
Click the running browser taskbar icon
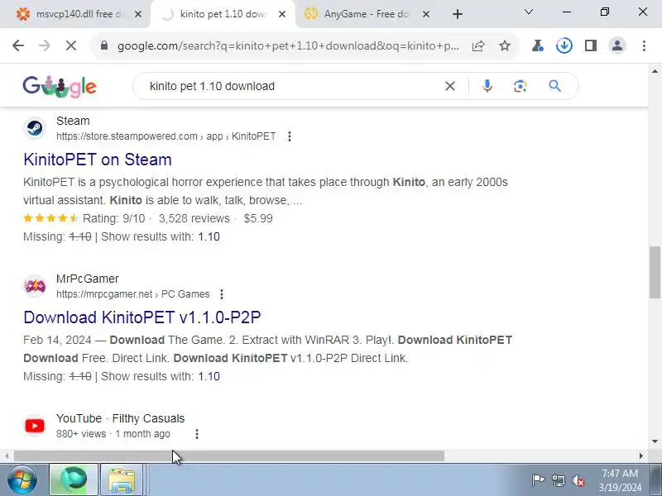click(x=74, y=480)
